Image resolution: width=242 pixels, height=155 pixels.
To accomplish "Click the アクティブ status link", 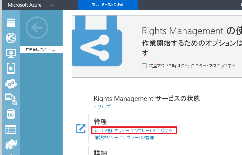I will (102, 107).
